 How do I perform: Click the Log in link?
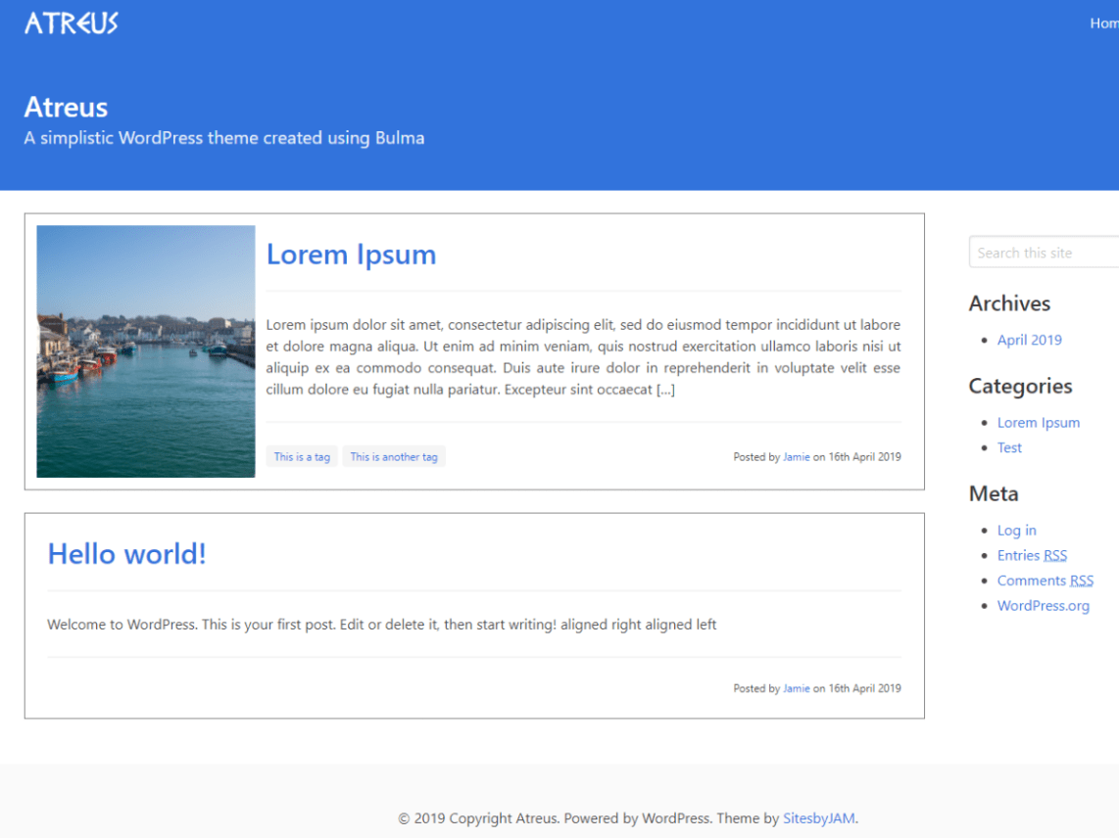click(x=1016, y=530)
